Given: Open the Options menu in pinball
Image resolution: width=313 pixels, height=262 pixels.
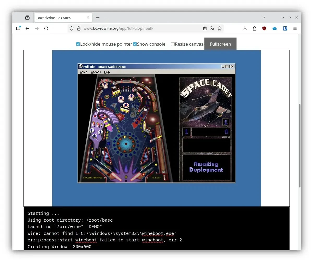Looking at the screenshot, I should point(96,72).
